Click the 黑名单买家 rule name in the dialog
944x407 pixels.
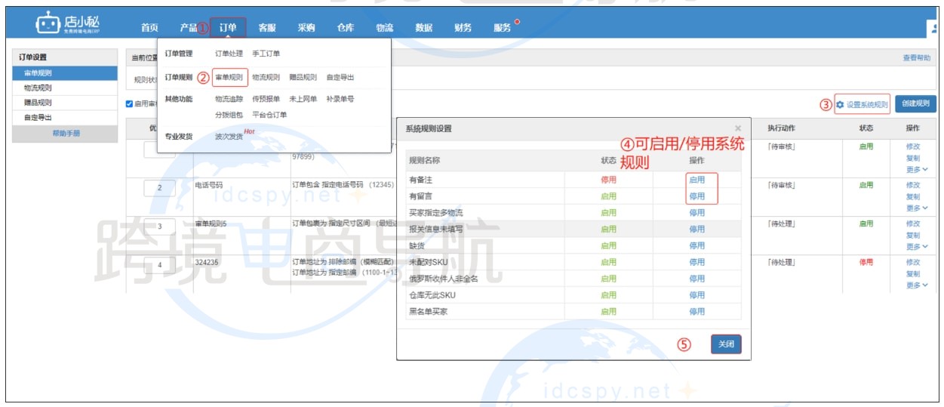tap(428, 311)
